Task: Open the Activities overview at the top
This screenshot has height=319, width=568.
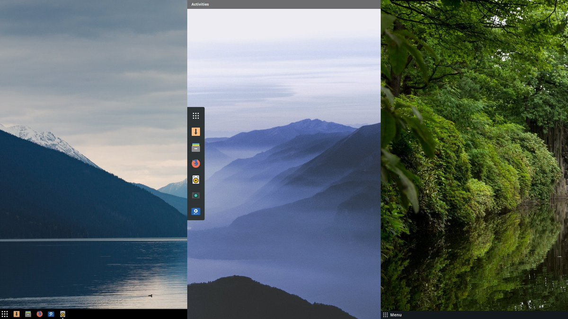Action: [x=199, y=4]
